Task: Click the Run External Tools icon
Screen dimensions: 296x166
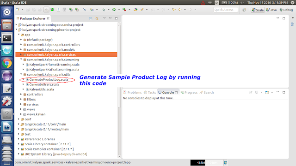Action: 124,10
